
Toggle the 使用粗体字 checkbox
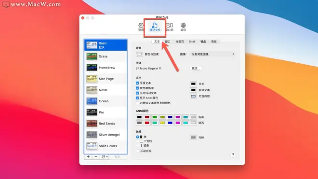[137, 88]
